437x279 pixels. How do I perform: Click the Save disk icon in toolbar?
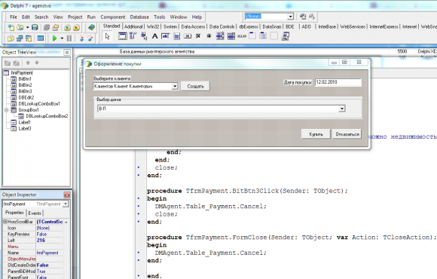[35, 27]
